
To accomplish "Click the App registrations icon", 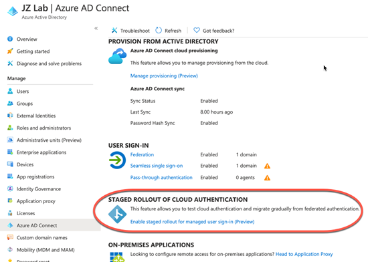I will [x=10, y=176].
